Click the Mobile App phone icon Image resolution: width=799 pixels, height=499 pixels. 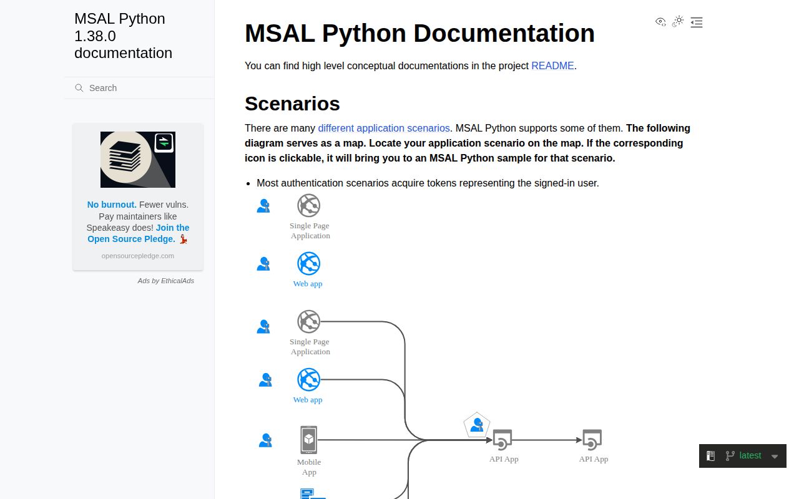(308, 440)
